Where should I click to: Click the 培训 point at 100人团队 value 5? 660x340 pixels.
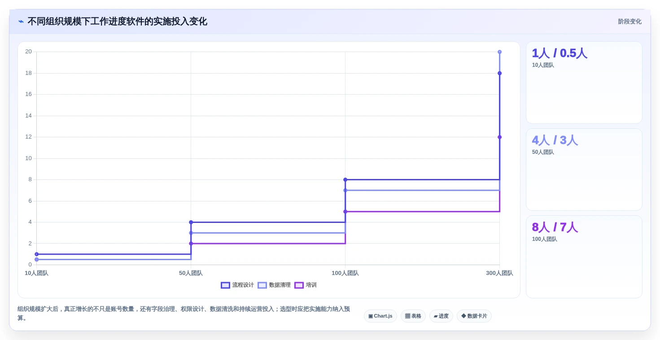click(x=345, y=212)
